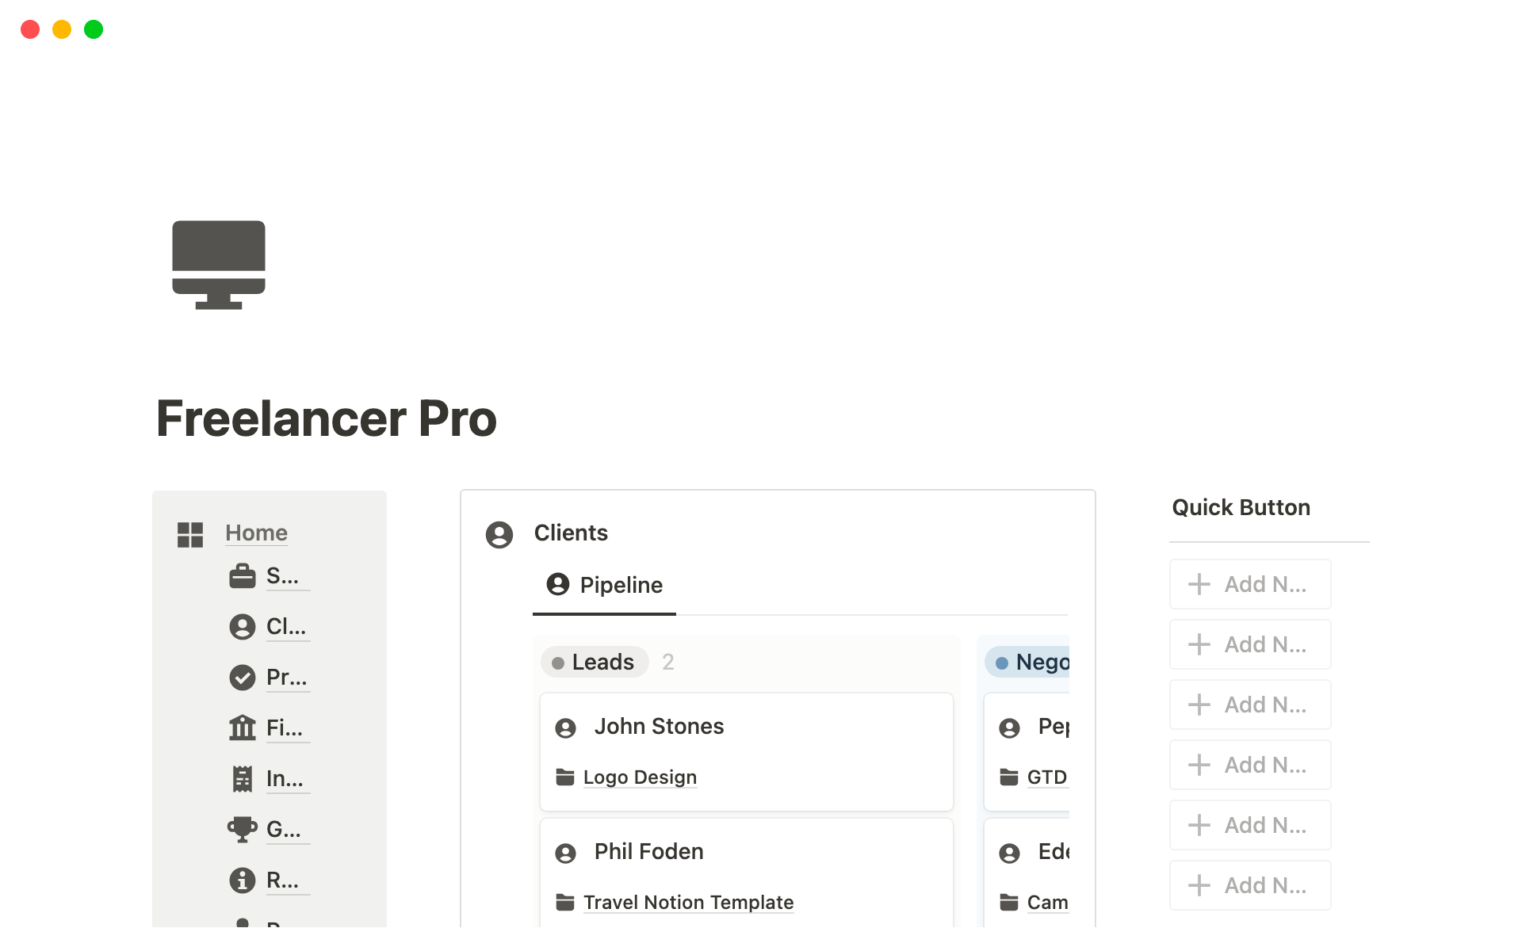Open the Clients database title

(x=571, y=533)
